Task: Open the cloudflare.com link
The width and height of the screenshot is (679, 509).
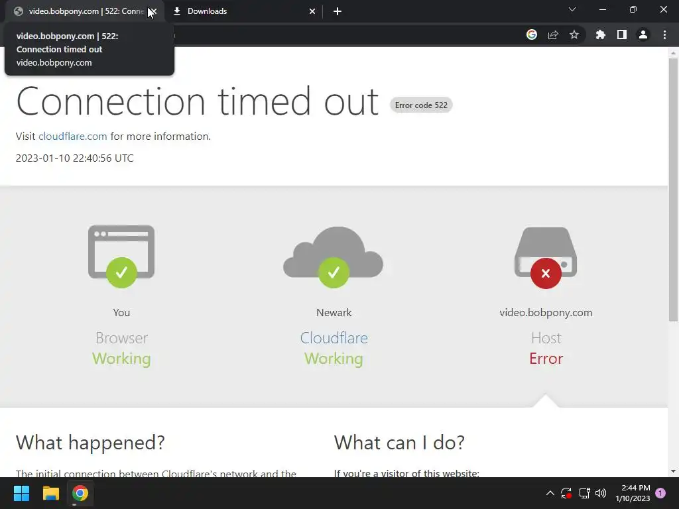Action: point(73,136)
